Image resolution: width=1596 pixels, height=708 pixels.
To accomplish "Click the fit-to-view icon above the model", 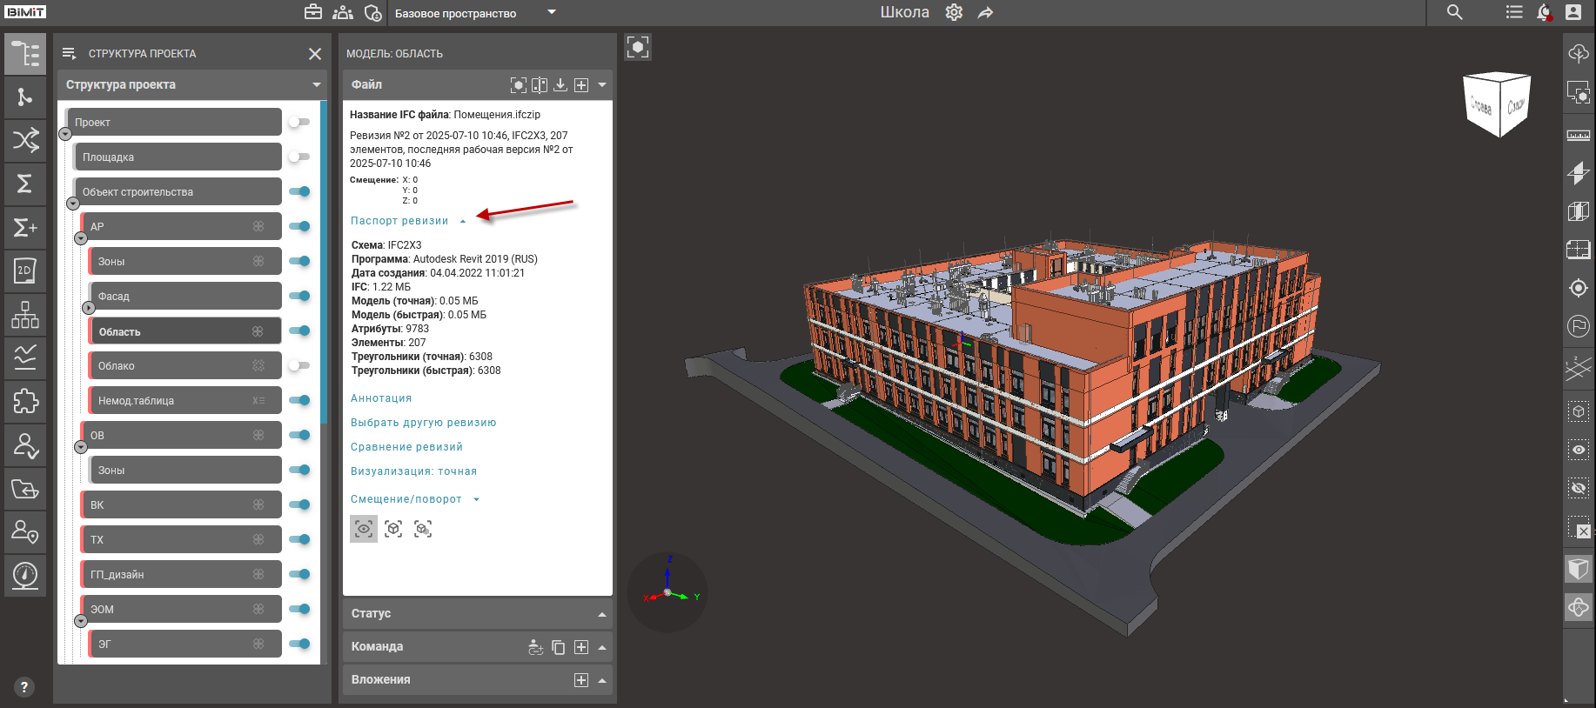I will [x=638, y=47].
